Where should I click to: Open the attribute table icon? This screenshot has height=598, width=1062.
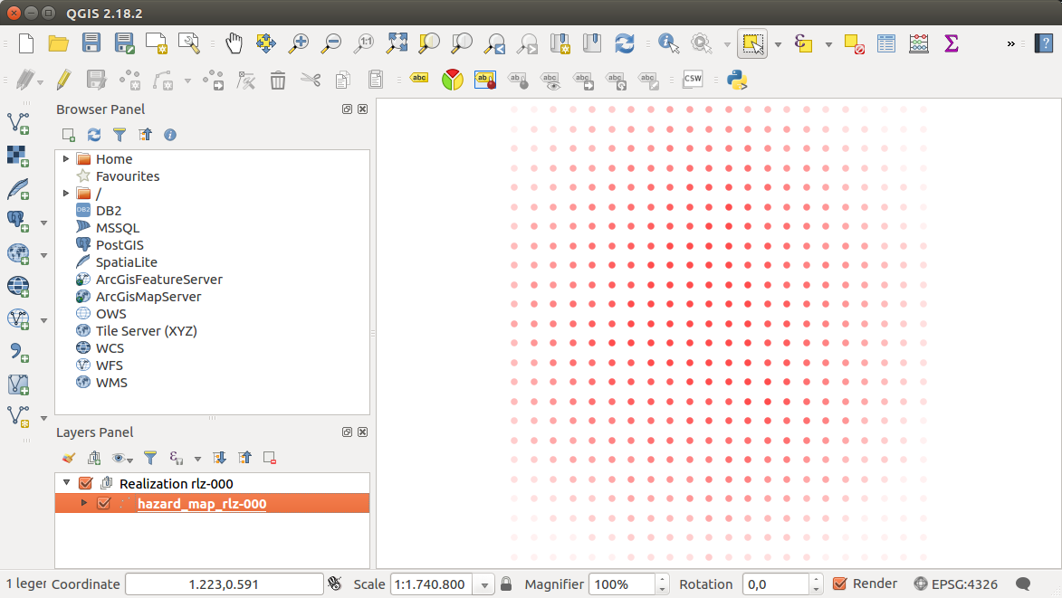click(886, 43)
